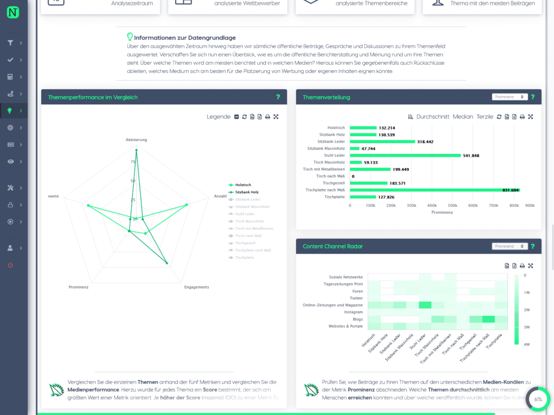Refresh the Themenperformance radar chart
Image resolution: width=554 pixels, height=415 pixels.
coord(244,117)
